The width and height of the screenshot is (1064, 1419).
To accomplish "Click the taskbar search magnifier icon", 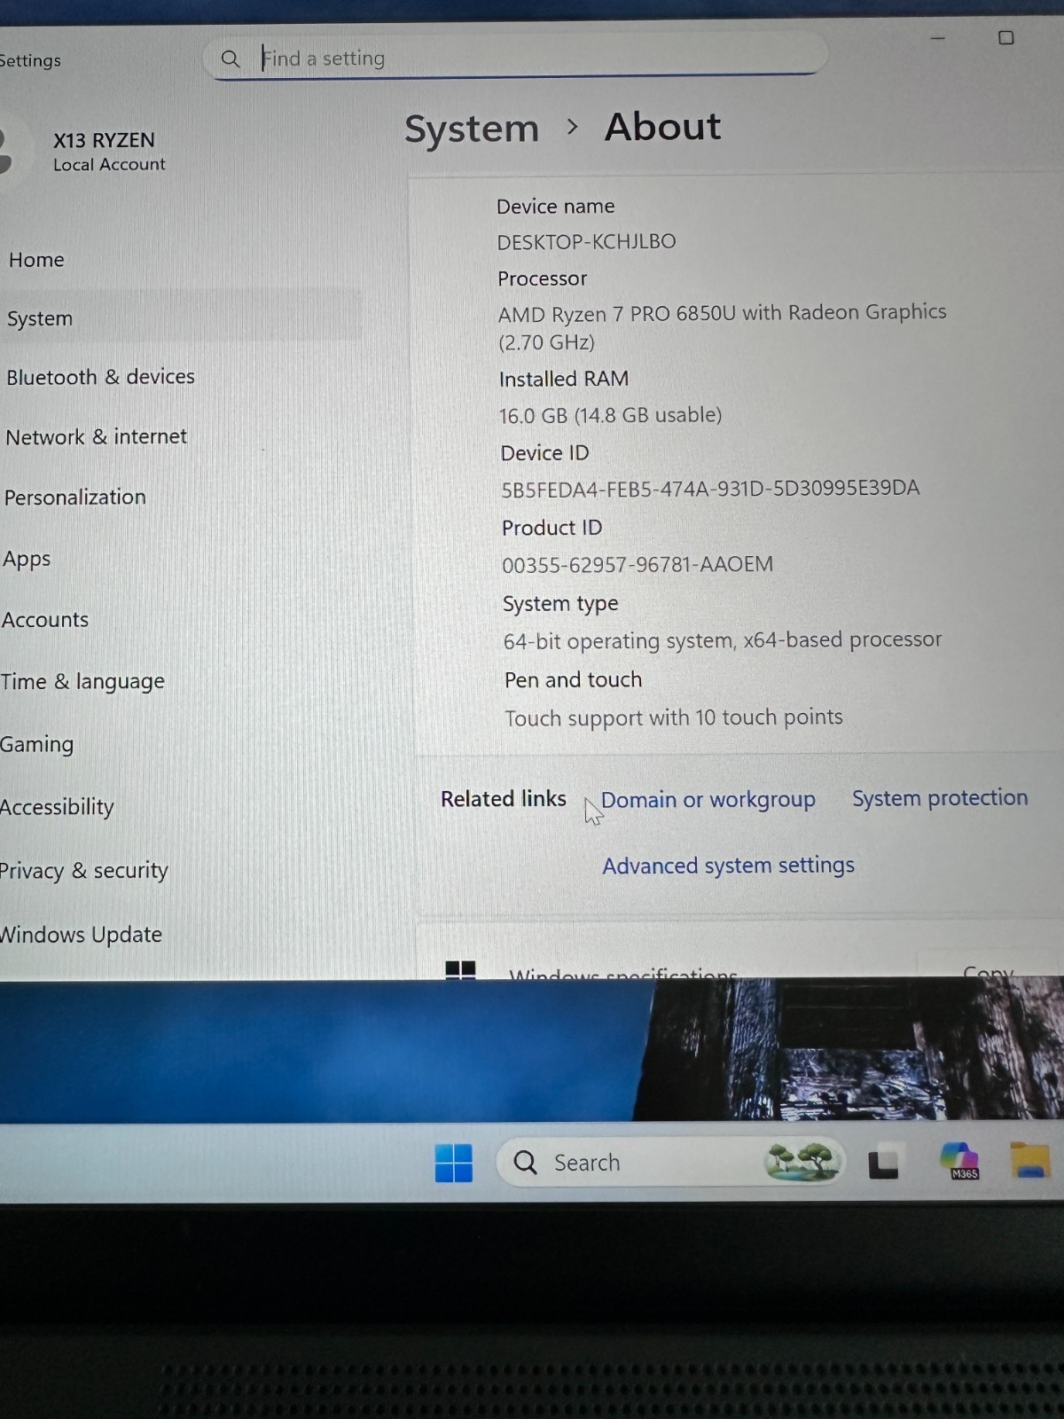I will coord(525,1162).
